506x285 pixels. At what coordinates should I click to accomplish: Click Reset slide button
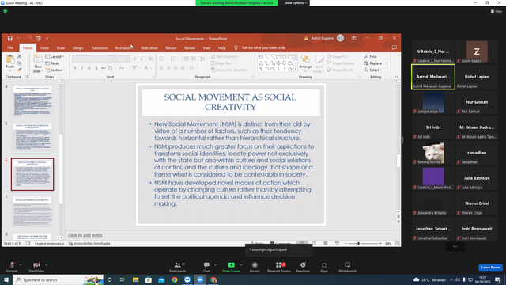point(52,63)
